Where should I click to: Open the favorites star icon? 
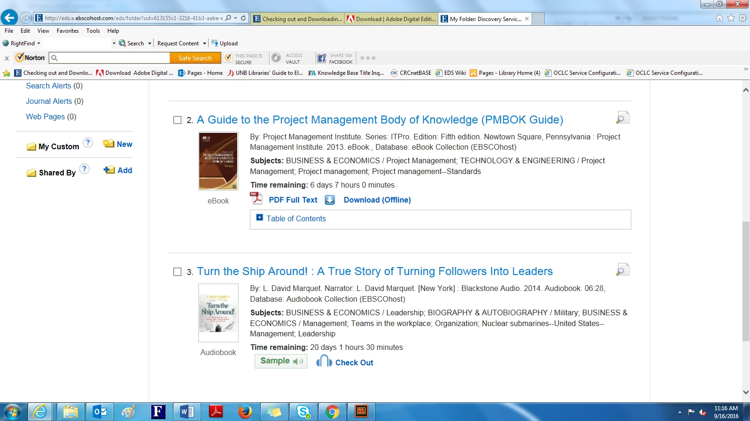[731, 18]
